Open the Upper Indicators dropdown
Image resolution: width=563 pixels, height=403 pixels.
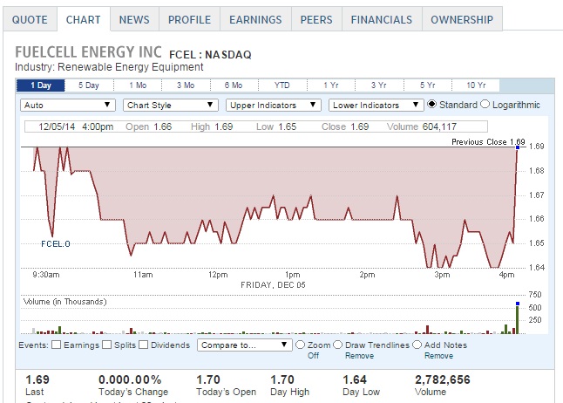coord(274,105)
